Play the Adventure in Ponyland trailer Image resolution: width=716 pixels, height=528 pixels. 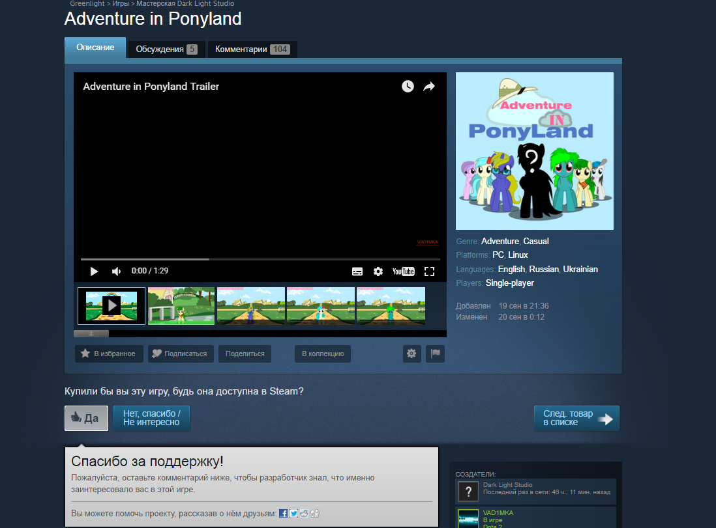pos(94,271)
